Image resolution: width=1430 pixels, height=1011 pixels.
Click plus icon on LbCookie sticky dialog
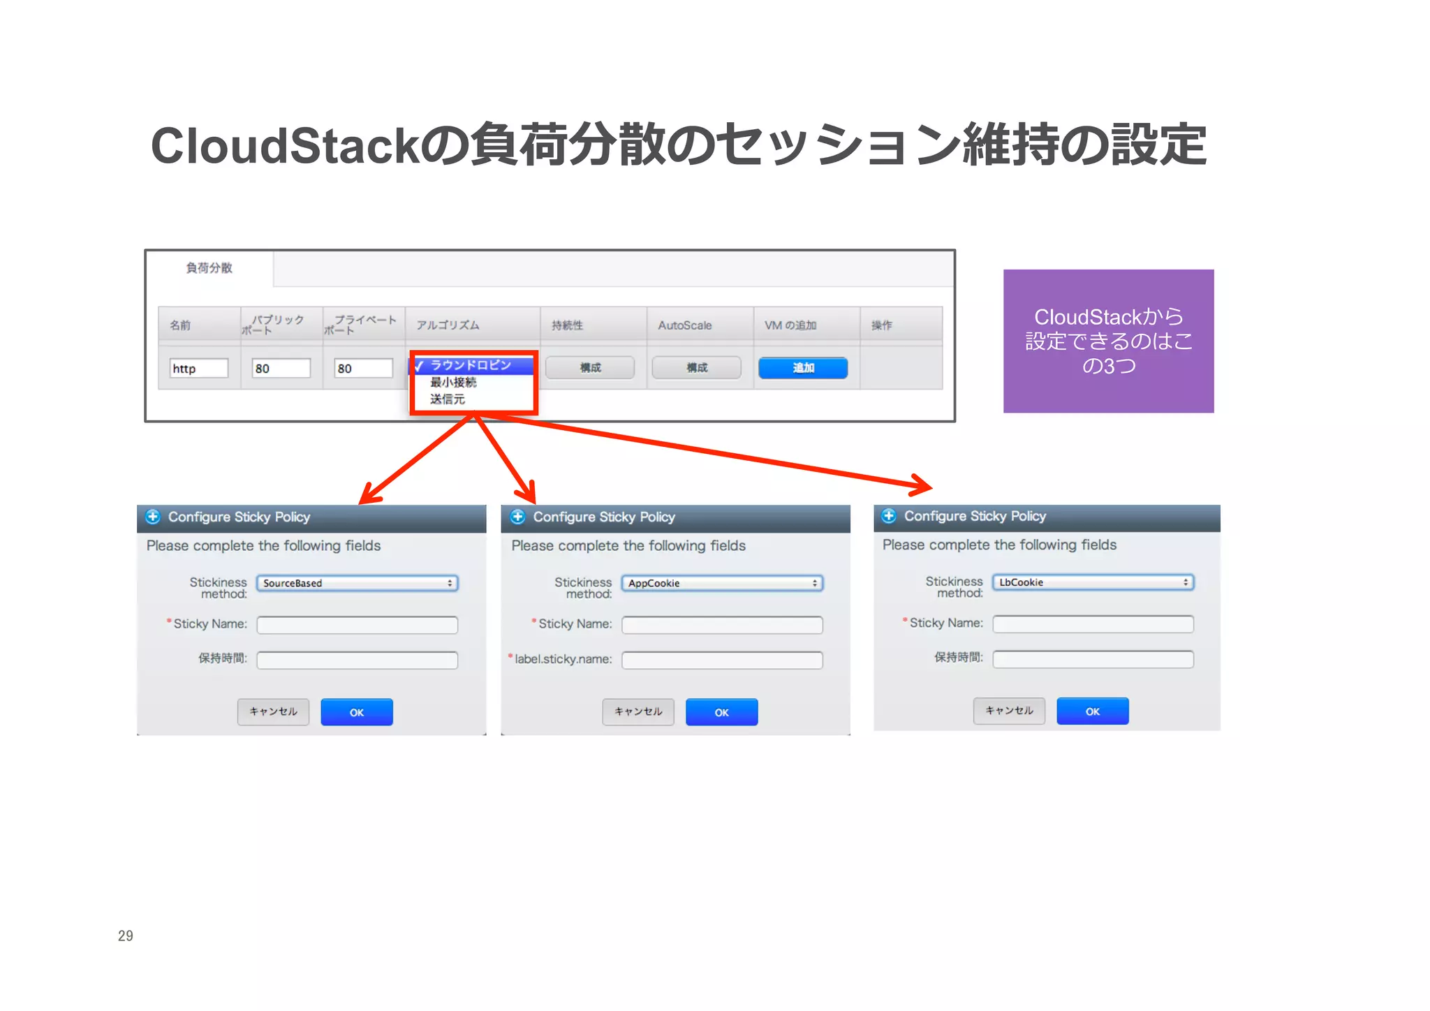point(888,516)
